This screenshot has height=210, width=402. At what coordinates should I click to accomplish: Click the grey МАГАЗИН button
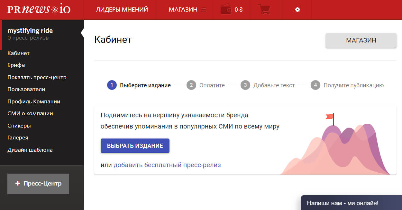361,41
